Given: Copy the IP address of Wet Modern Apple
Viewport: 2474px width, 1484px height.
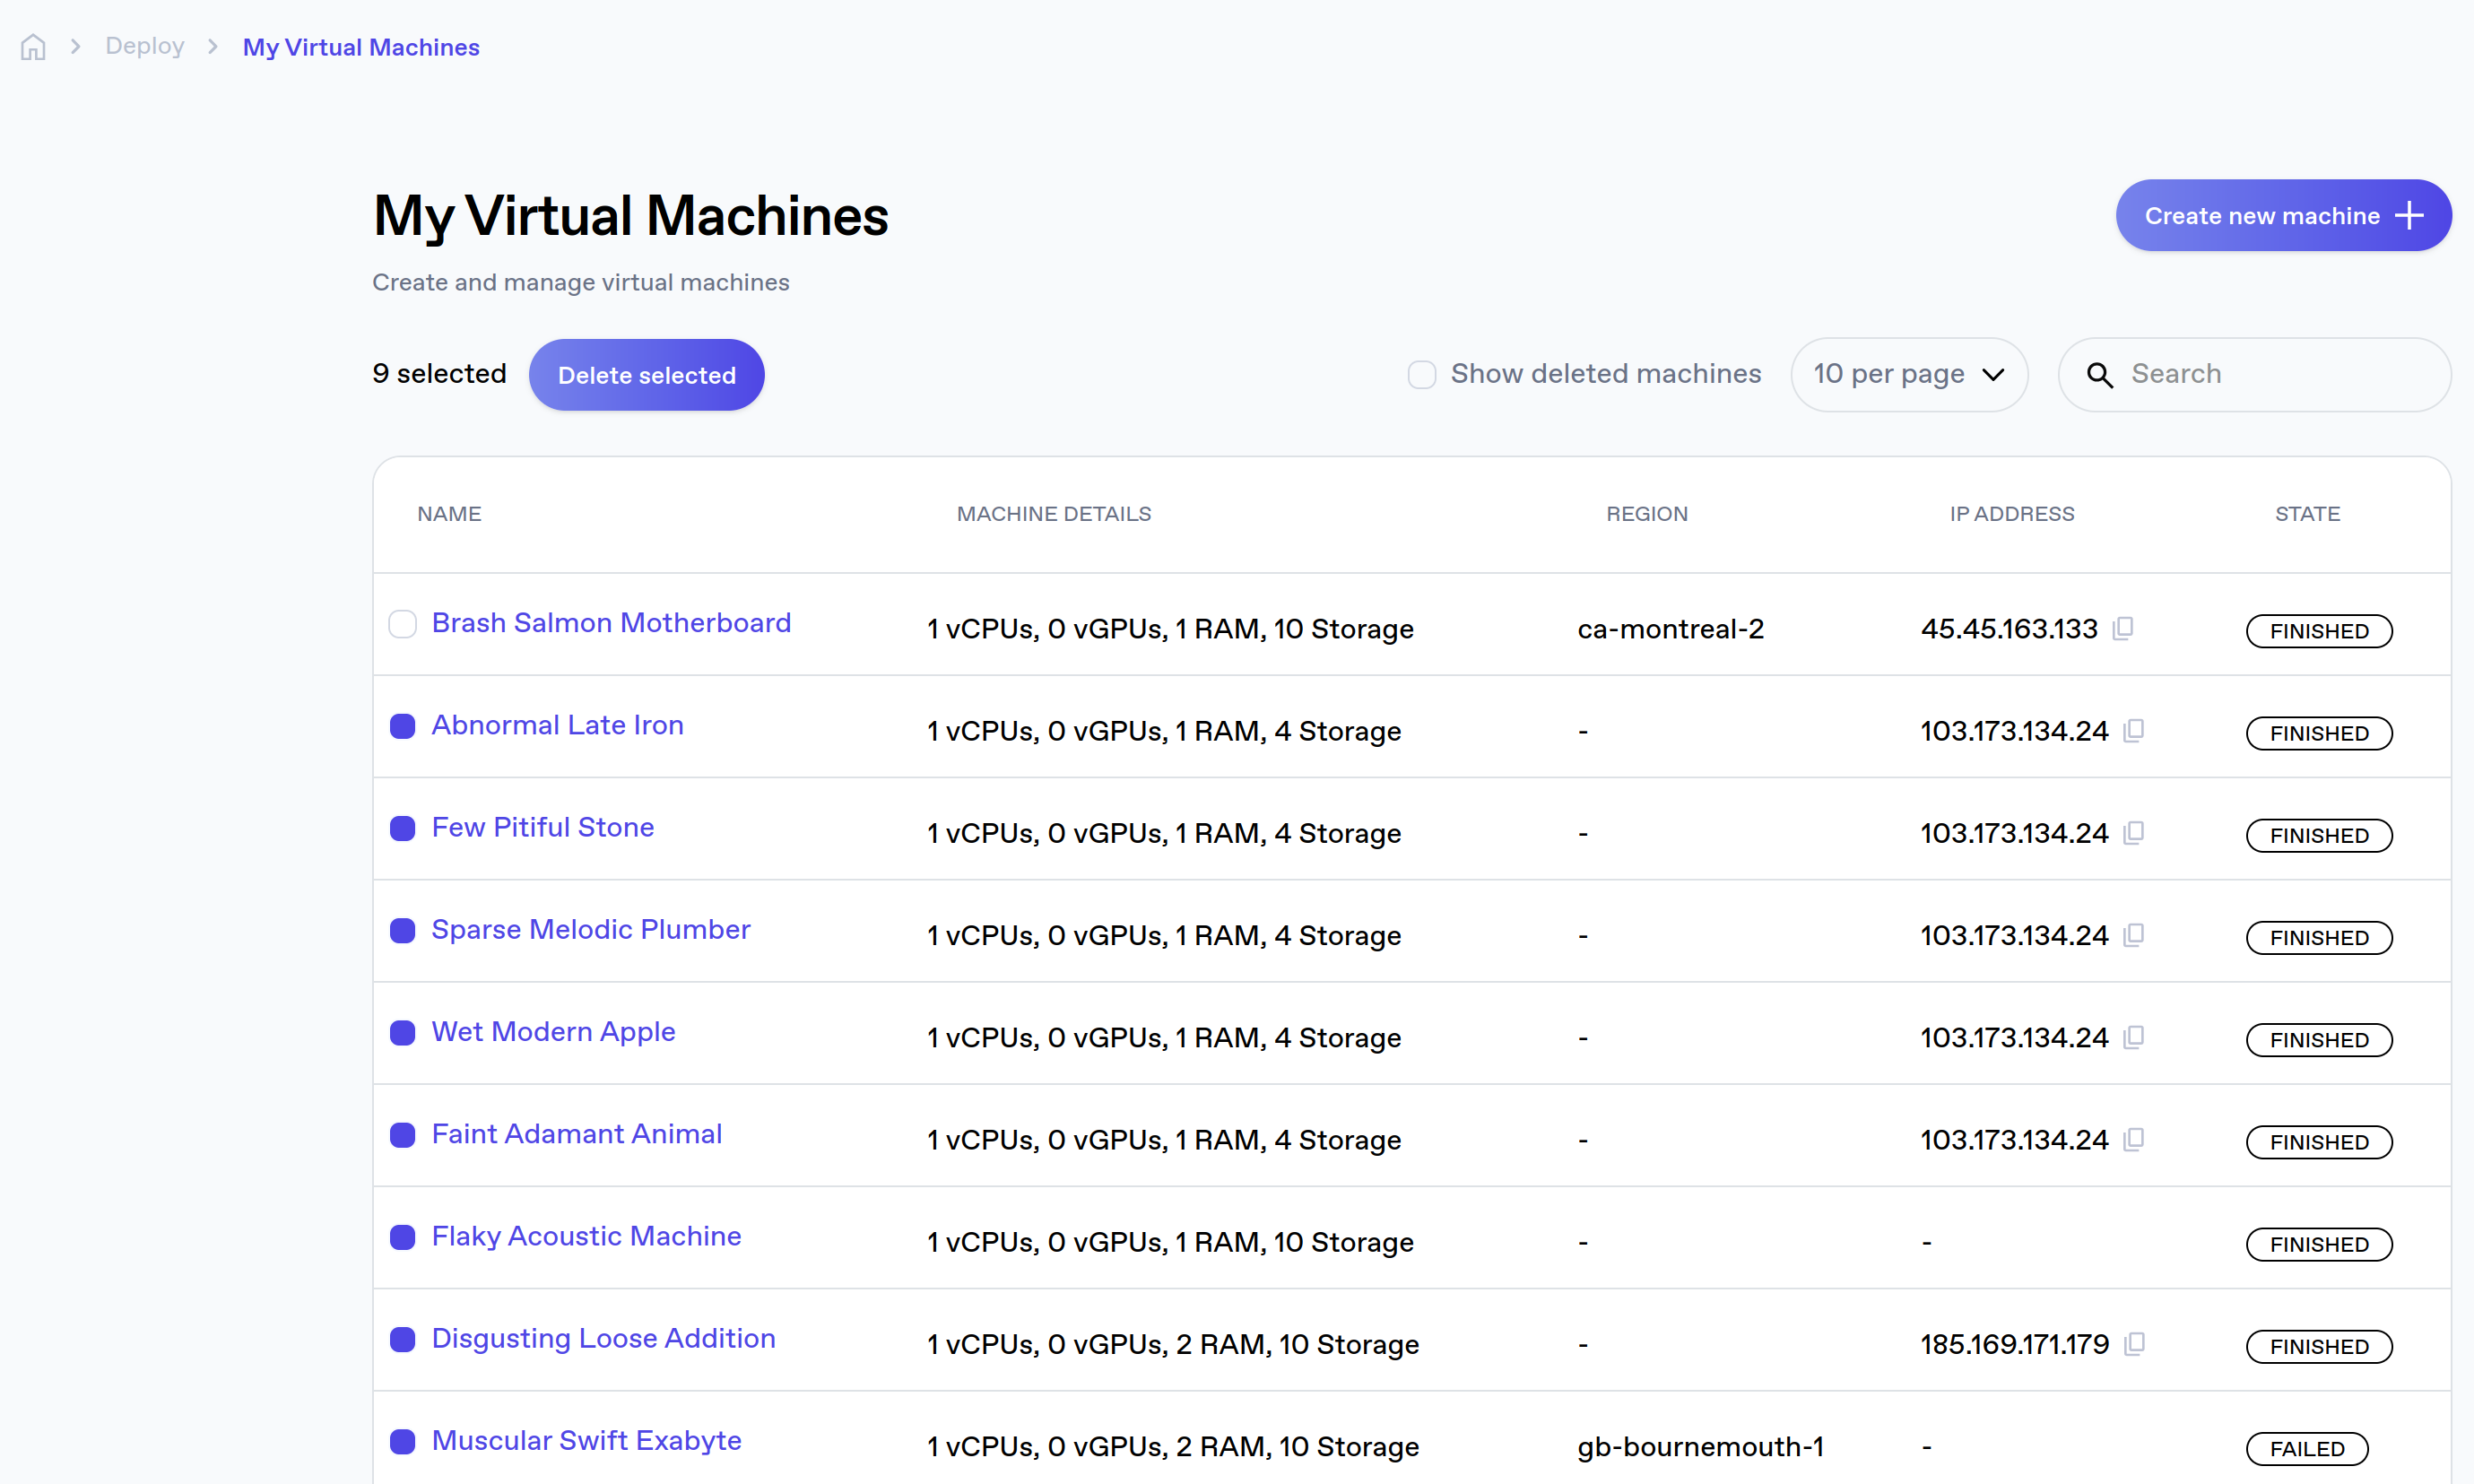Looking at the screenshot, I should tap(2133, 1038).
